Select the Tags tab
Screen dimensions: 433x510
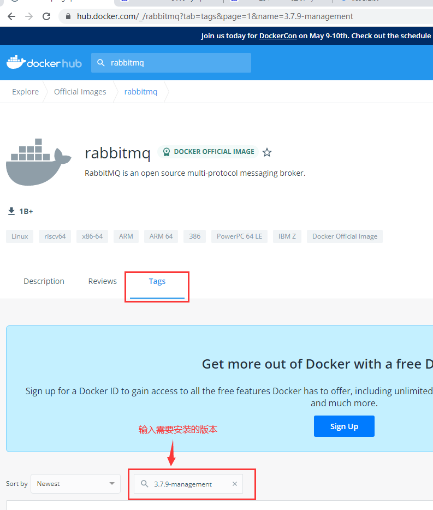tap(157, 281)
